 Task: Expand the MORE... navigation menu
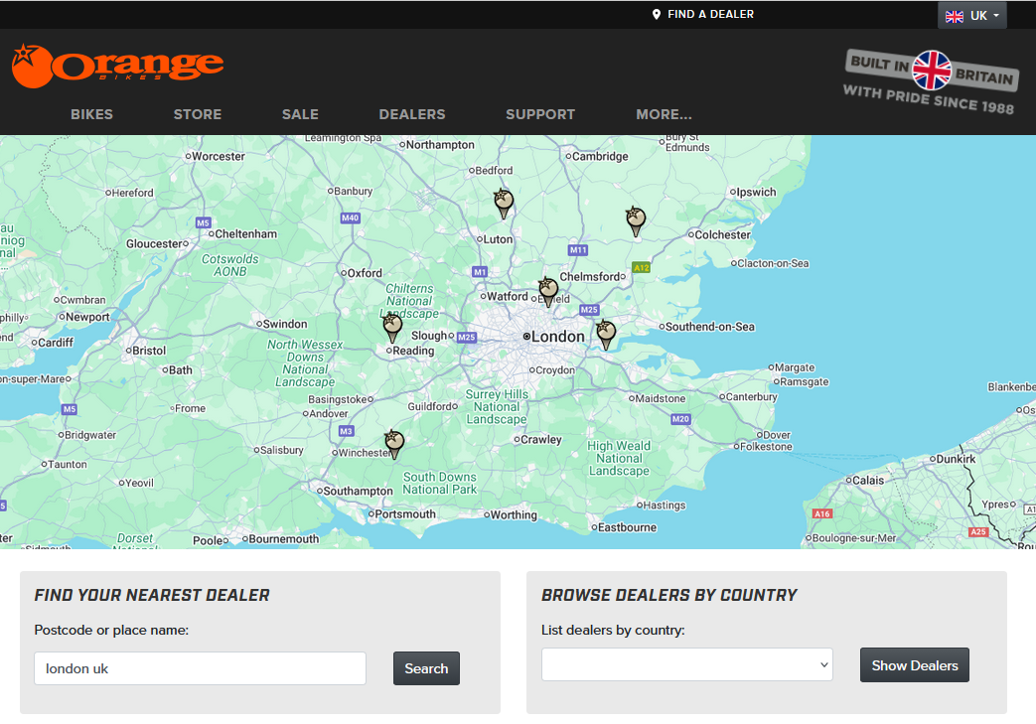(664, 114)
